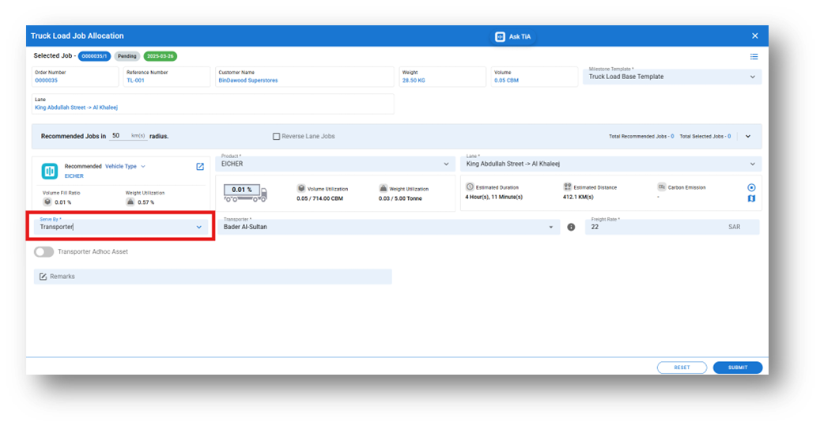Click the weight value 28.50 KG
This screenshot has width=820, height=426.
(413, 81)
